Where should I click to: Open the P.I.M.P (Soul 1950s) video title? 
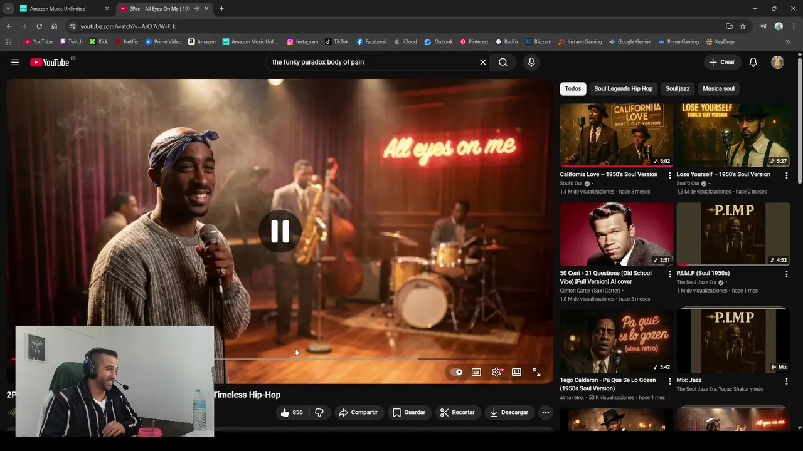point(703,273)
